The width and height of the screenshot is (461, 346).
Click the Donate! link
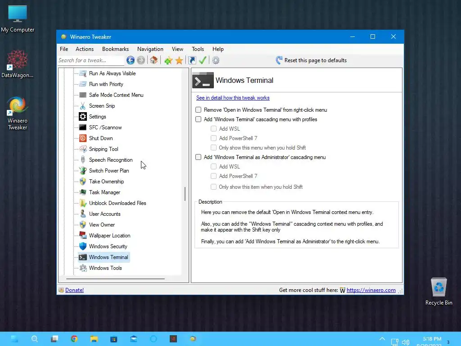pos(74,290)
